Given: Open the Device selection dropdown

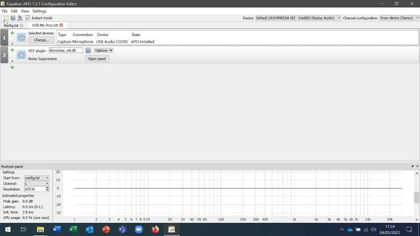Looking at the screenshot, I should coord(298,18).
